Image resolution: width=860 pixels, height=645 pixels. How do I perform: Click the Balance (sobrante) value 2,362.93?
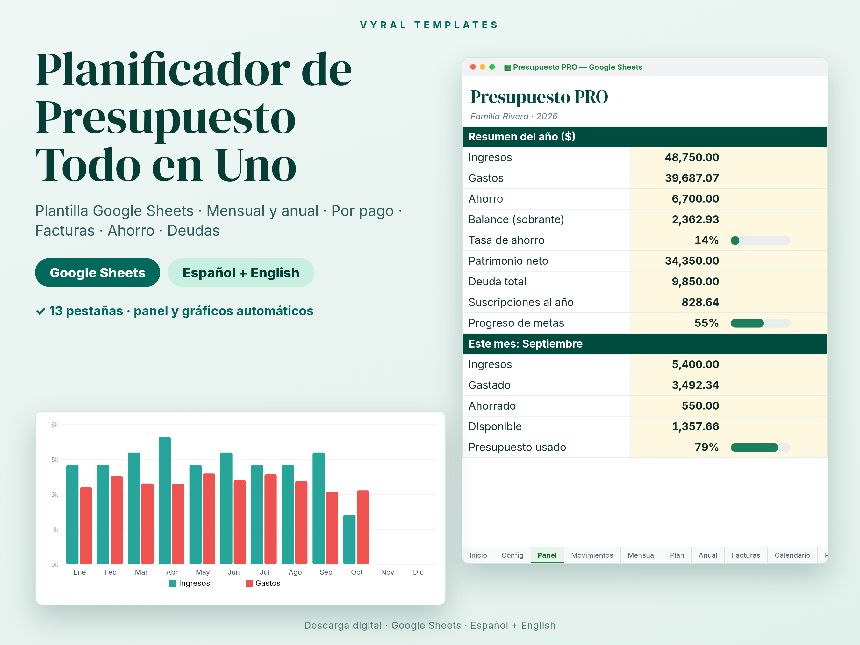pos(695,220)
